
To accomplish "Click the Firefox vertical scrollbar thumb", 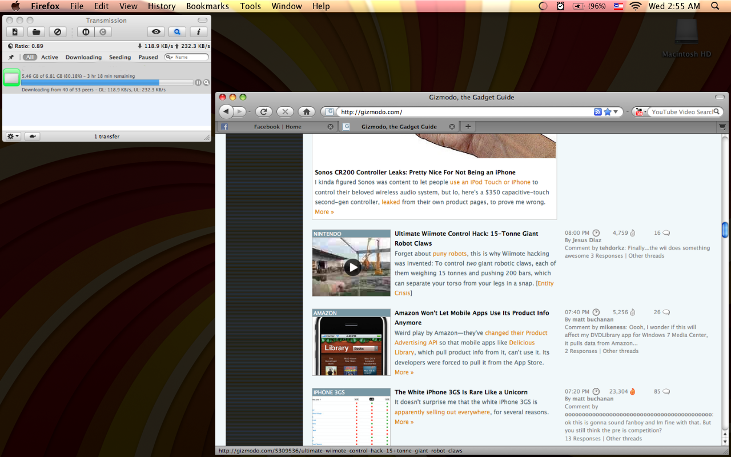I will point(725,230).
